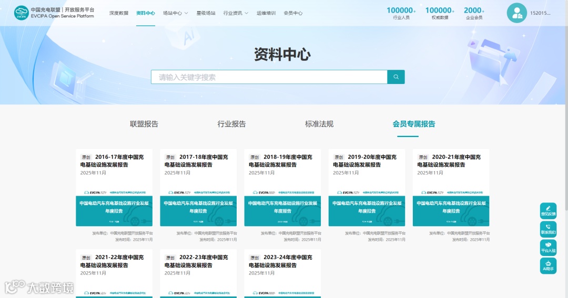
Task: Select 资料中心 in the navigation
Action: 146,13
